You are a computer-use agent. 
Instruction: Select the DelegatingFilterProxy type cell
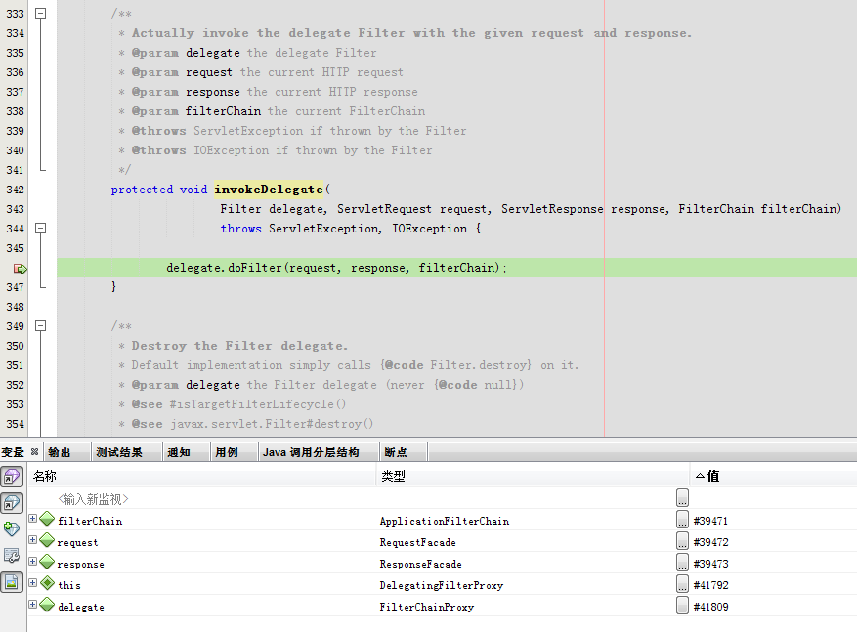(x=442, y=585)
